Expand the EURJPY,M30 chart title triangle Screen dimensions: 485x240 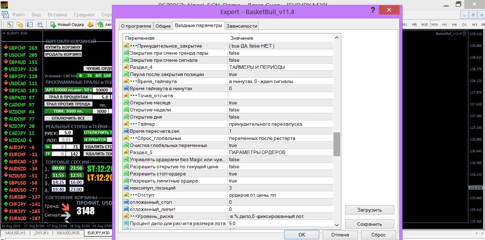point(4,33)
